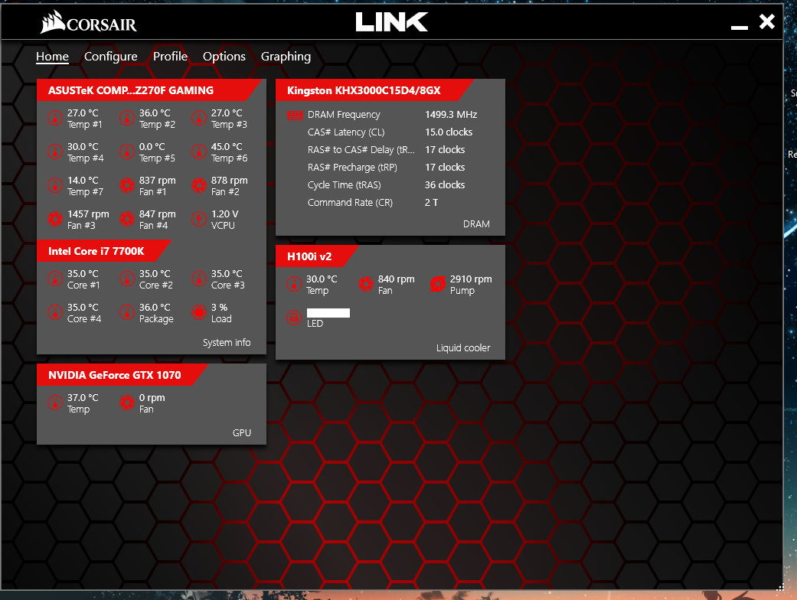Click the Temp #6 thermometer icon
The image size is (797, 600).
click(x=199, y=152)
